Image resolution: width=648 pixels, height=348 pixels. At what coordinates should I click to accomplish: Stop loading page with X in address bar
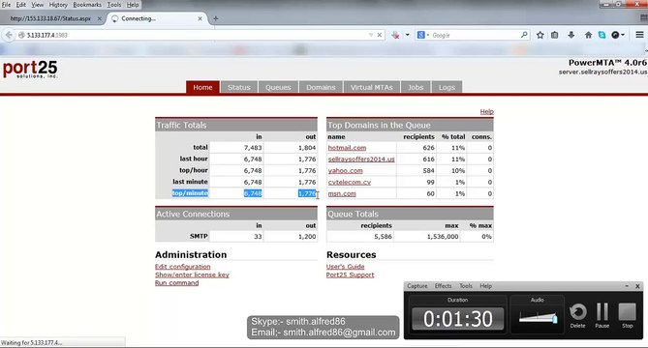[x=380, y=35]
